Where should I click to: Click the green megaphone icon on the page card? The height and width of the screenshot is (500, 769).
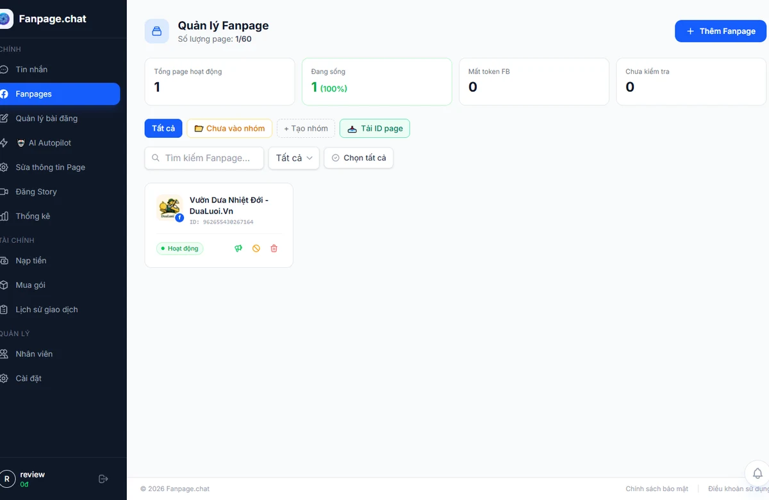click(x=238, y=248)
